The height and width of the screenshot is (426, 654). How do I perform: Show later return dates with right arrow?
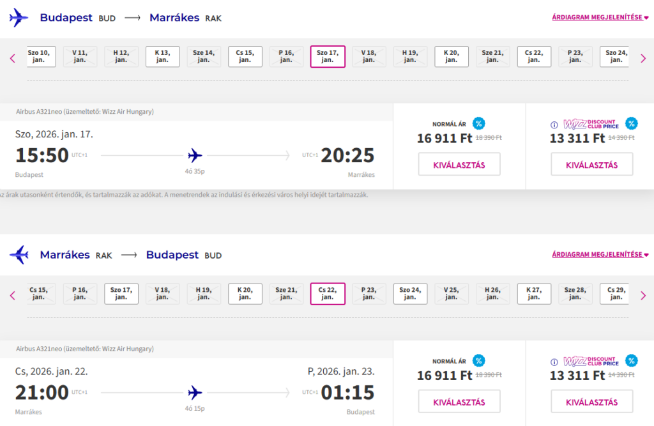click(643, 295)
